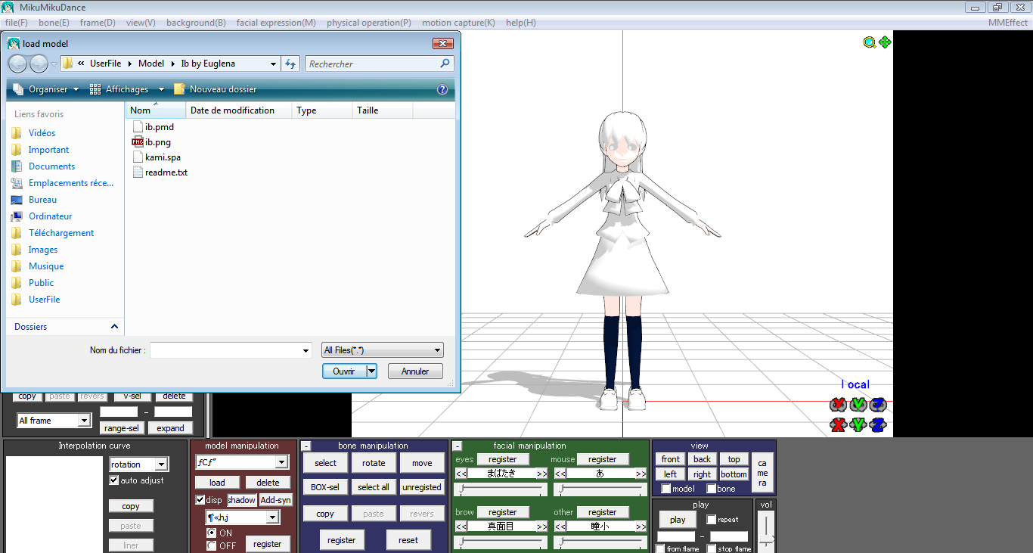
Task: Click the red X move axis icon
Action: tap(838, 424)
